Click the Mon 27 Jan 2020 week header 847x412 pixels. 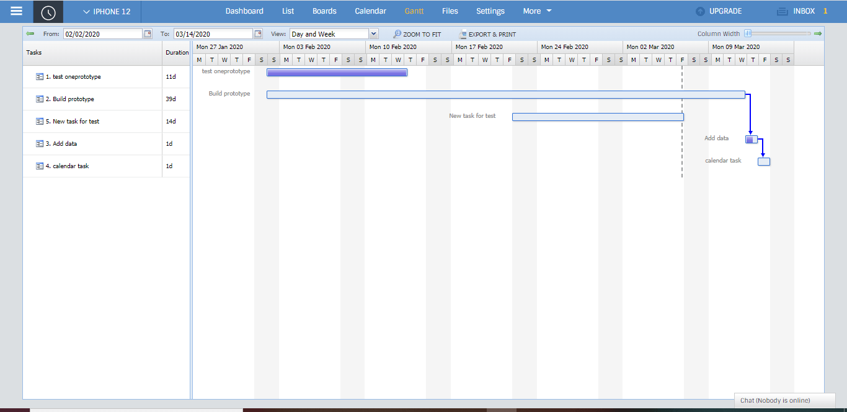click(x=236, y=47)
